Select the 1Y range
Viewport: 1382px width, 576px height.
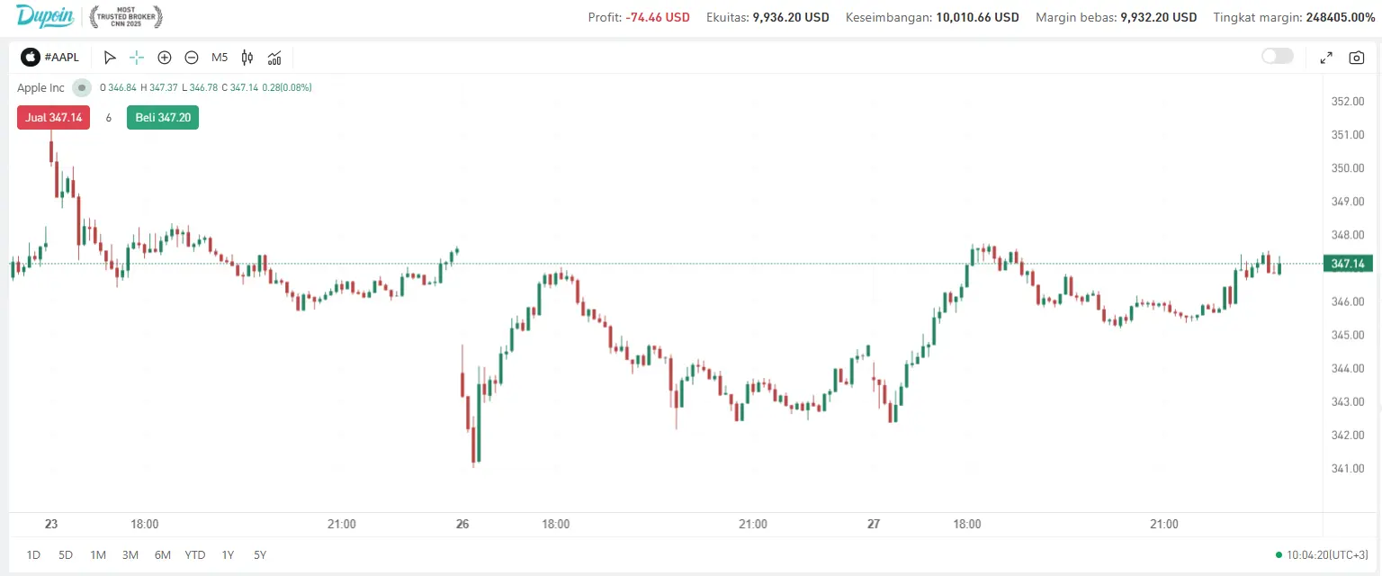(228, 555)
